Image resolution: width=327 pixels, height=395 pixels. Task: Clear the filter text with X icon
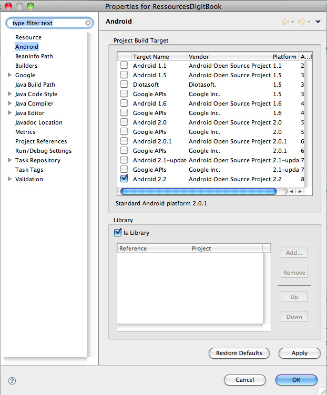(88, 23)
